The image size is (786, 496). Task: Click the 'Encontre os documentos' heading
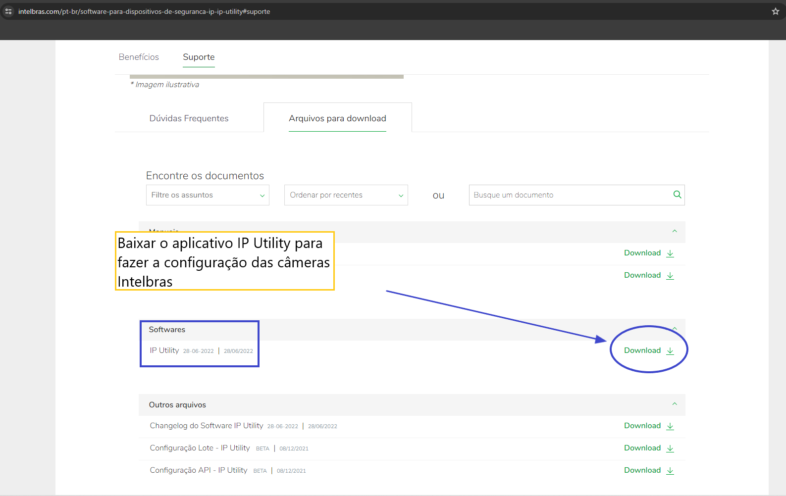(205, 176)
